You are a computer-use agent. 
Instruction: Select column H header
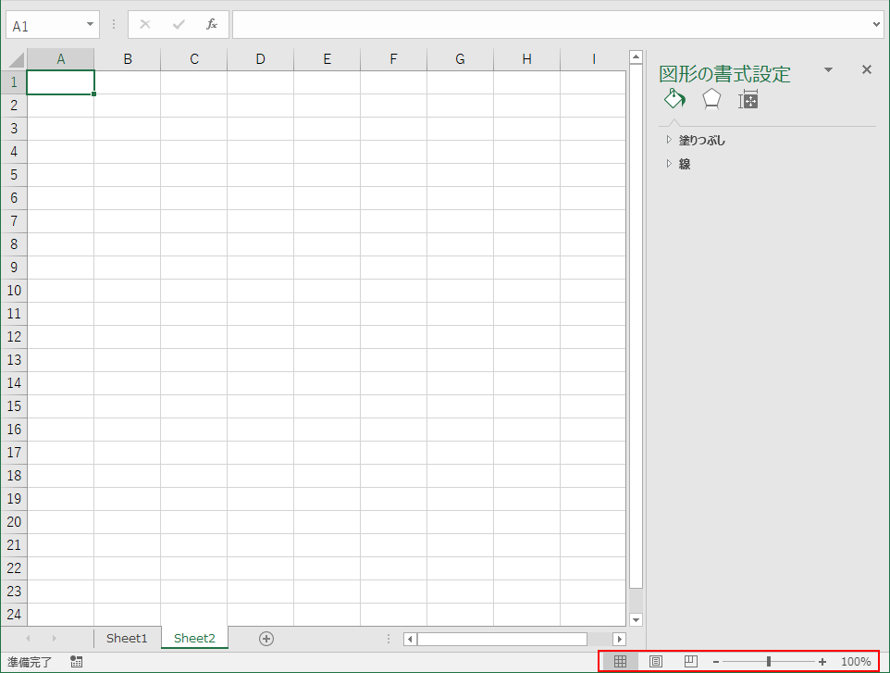coord(526,59)
